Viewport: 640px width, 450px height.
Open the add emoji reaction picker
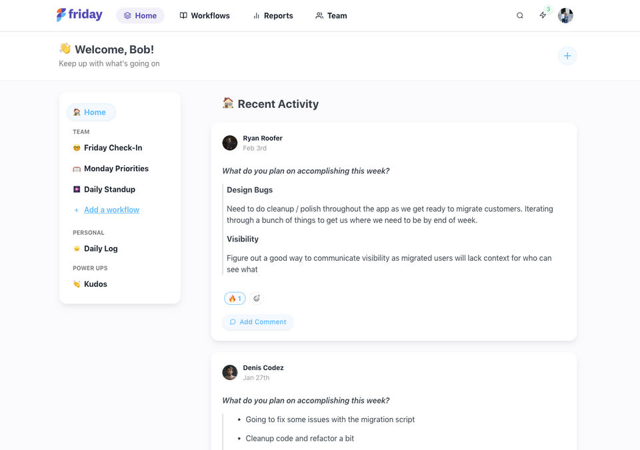[x=256, y=298]
